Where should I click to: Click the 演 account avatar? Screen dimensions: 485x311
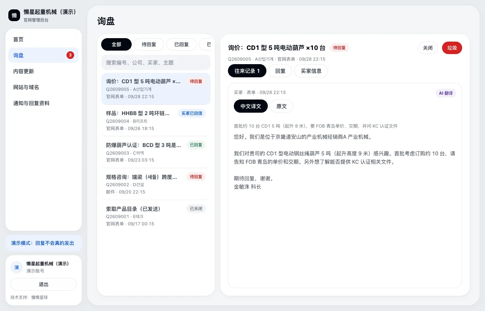17,267
